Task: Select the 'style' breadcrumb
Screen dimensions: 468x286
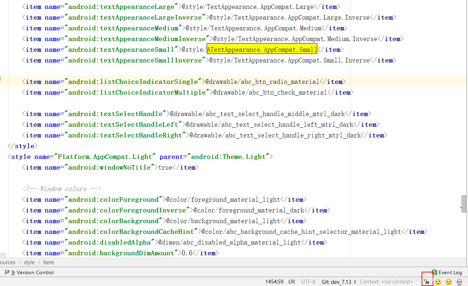Action: pos(29,262)
